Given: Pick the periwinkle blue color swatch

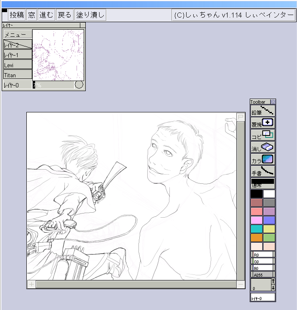Looking at the screenshot, I should (269, 220).
